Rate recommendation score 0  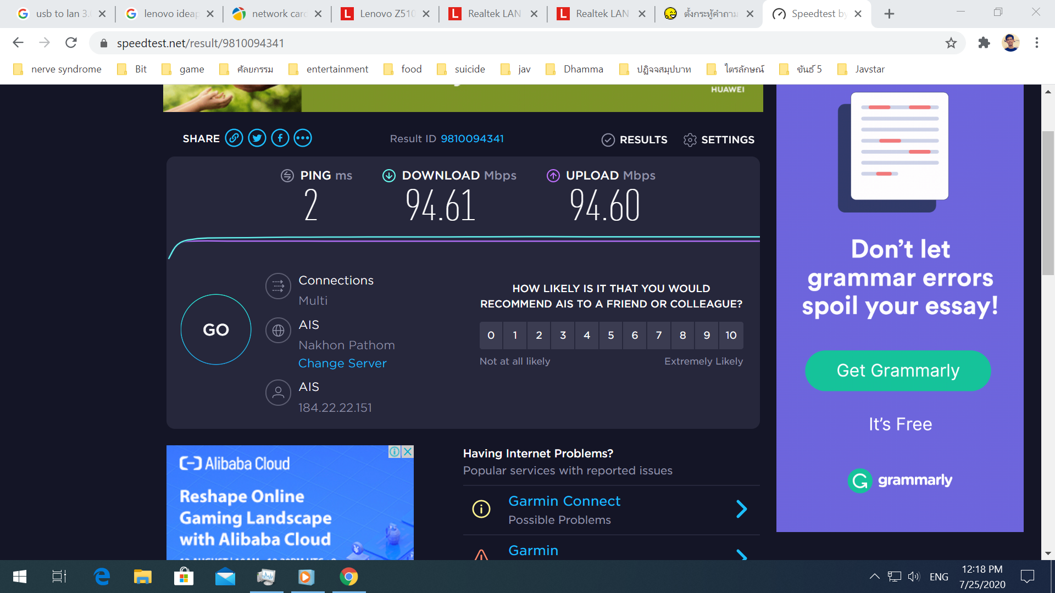coord(491,335)
